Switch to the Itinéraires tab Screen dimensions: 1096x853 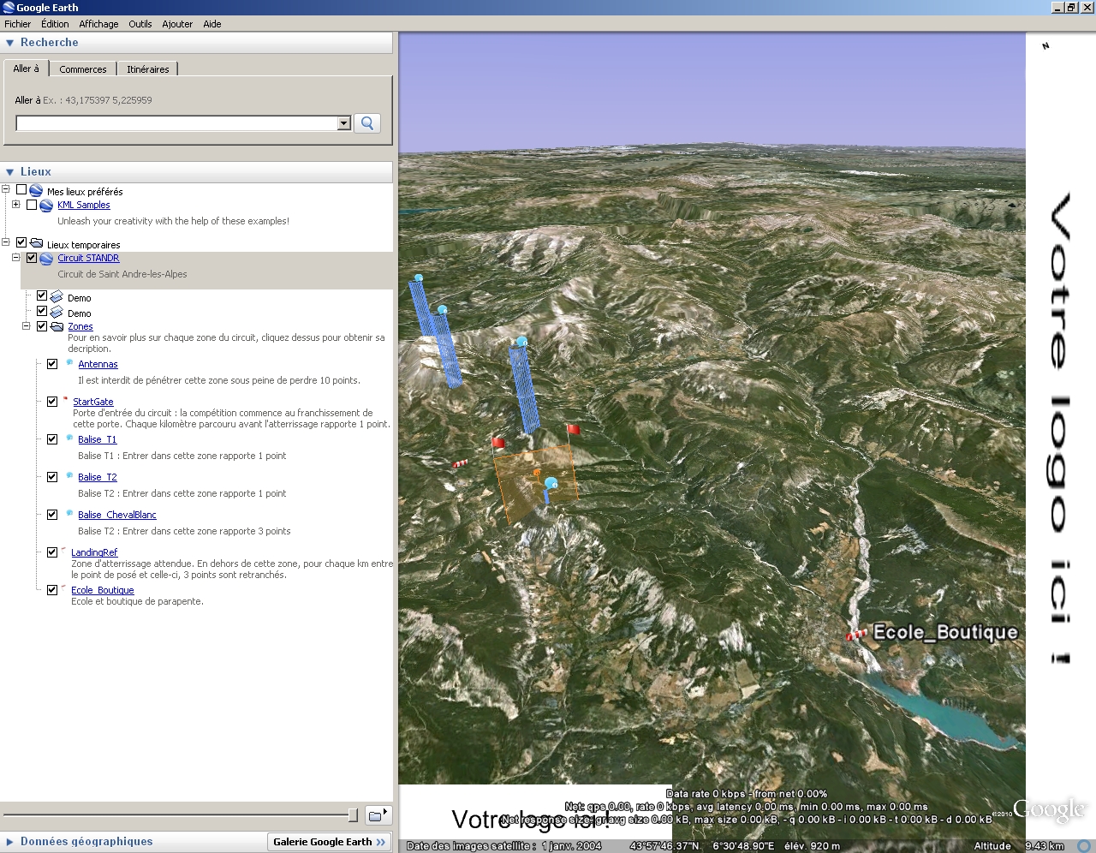pos(148,69)
